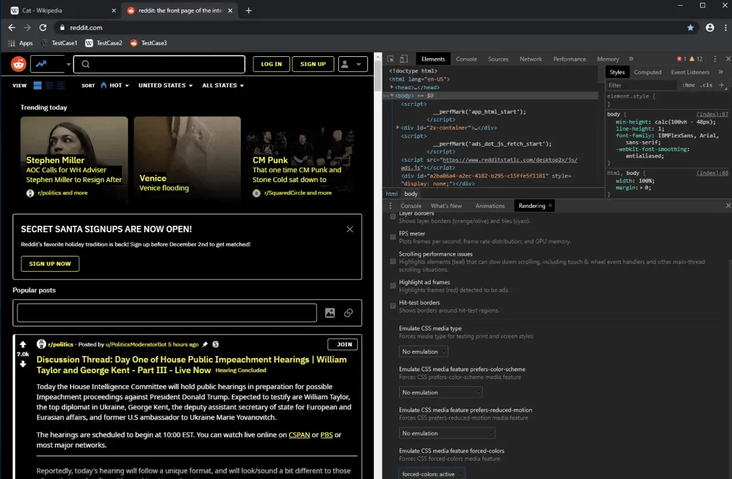The image size is (732, 479).
Task: Bookmark this page with the star icon
Action: point(691,28)
